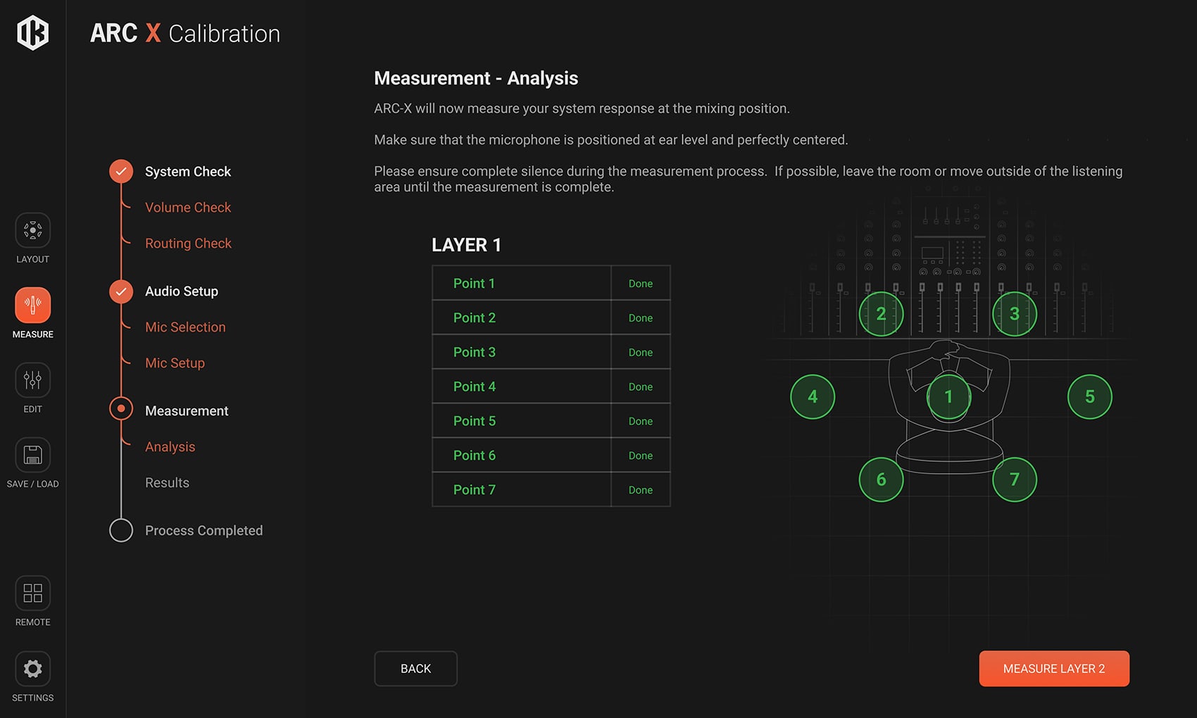This screenshot has width=1197, height=718.
Task: Click the Process Completed step circle
Action: (121, 531)
